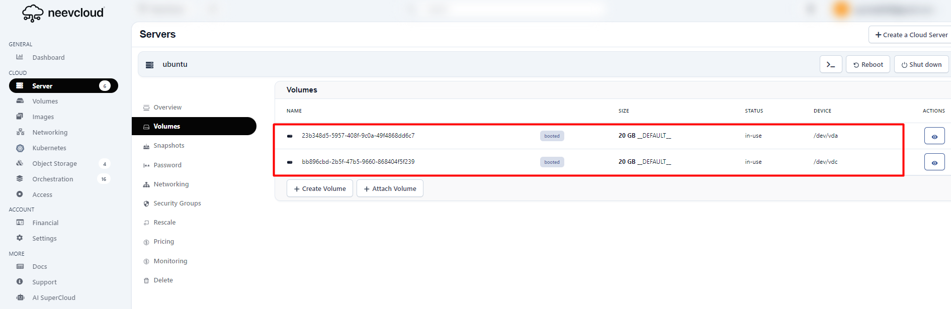Click volume name 23b348d5-5957-408f-9c0a-49f4868dd6c7
Viewport: 951px width, 309px height.
[358, 136]
